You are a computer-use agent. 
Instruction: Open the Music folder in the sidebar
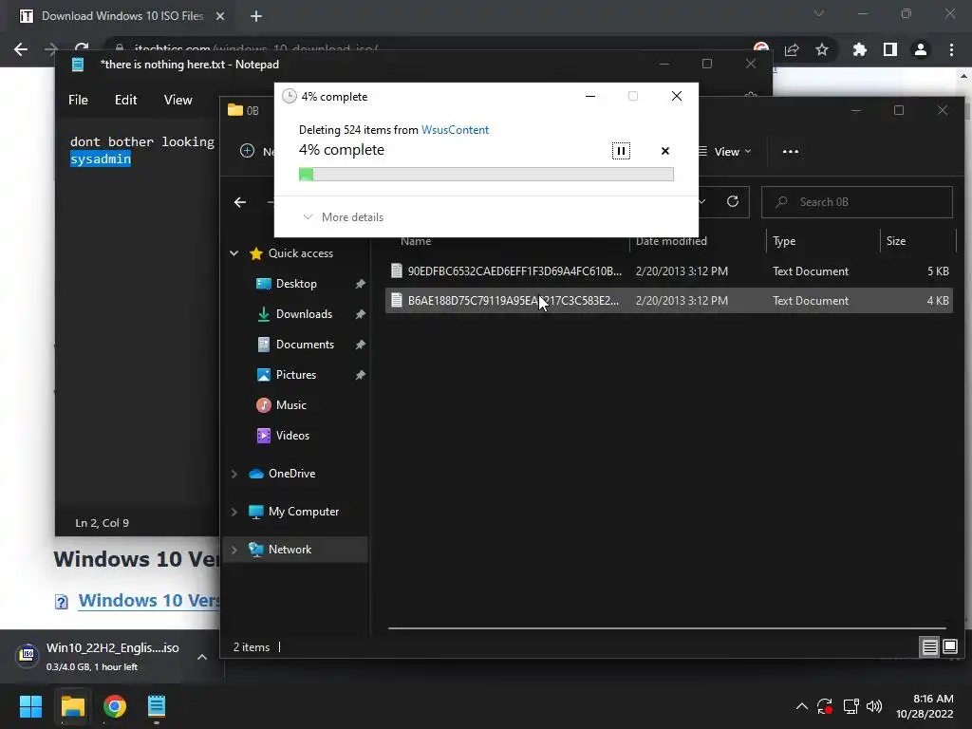(x=290, y=404)
